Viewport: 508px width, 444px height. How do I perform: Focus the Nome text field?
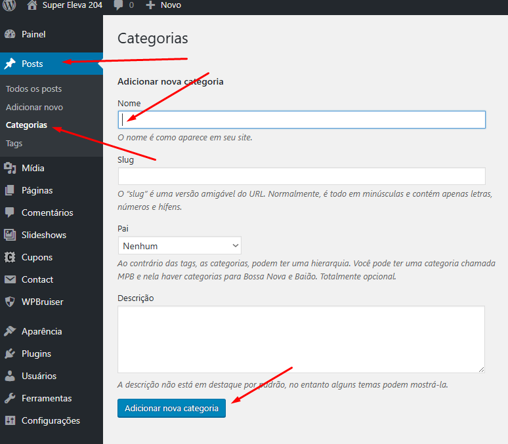click(302, 119)
